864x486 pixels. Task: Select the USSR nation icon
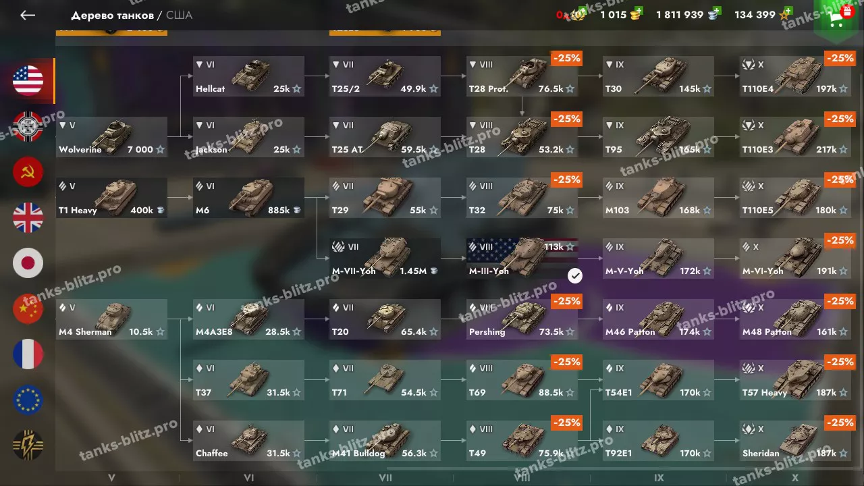pos(28,172)
